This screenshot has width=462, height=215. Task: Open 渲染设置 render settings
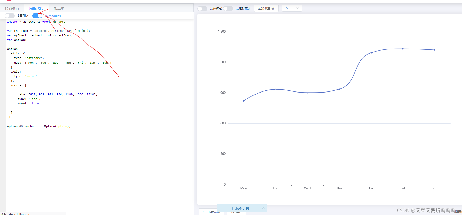pyautogui.click(x=266, y=8)
